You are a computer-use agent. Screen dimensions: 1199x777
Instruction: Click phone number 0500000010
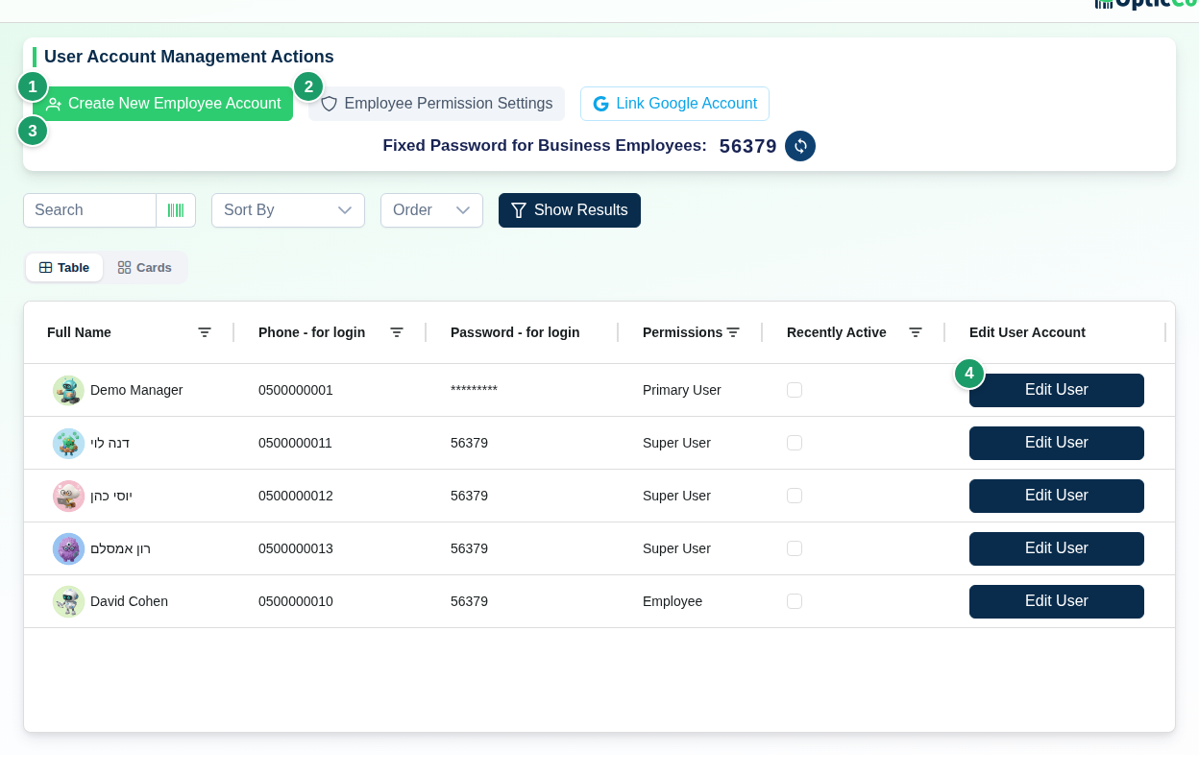pos(296,601)
